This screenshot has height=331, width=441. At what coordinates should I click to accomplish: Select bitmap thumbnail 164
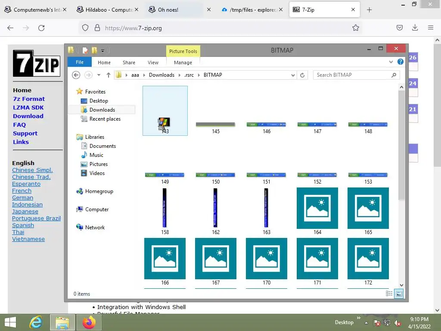[317, 208]
